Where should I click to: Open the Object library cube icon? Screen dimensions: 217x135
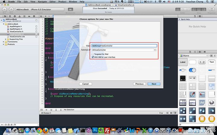point(200,52)
